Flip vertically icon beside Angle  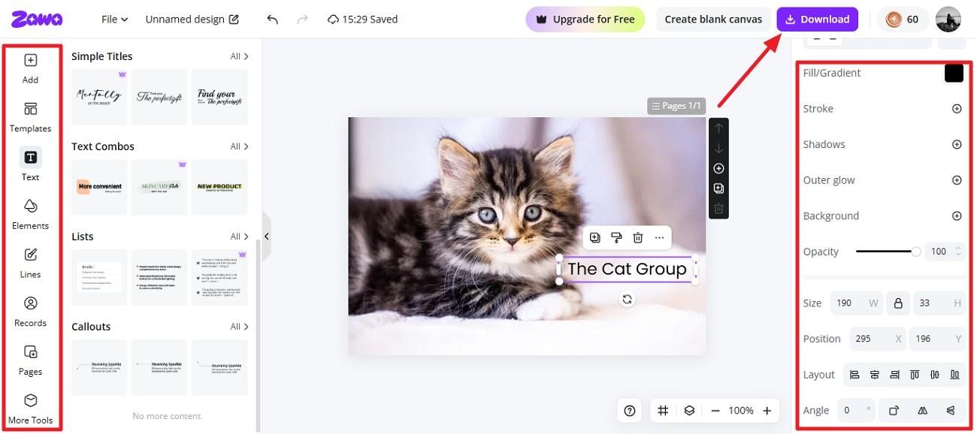pyautogui.click(x=951, y=411)
